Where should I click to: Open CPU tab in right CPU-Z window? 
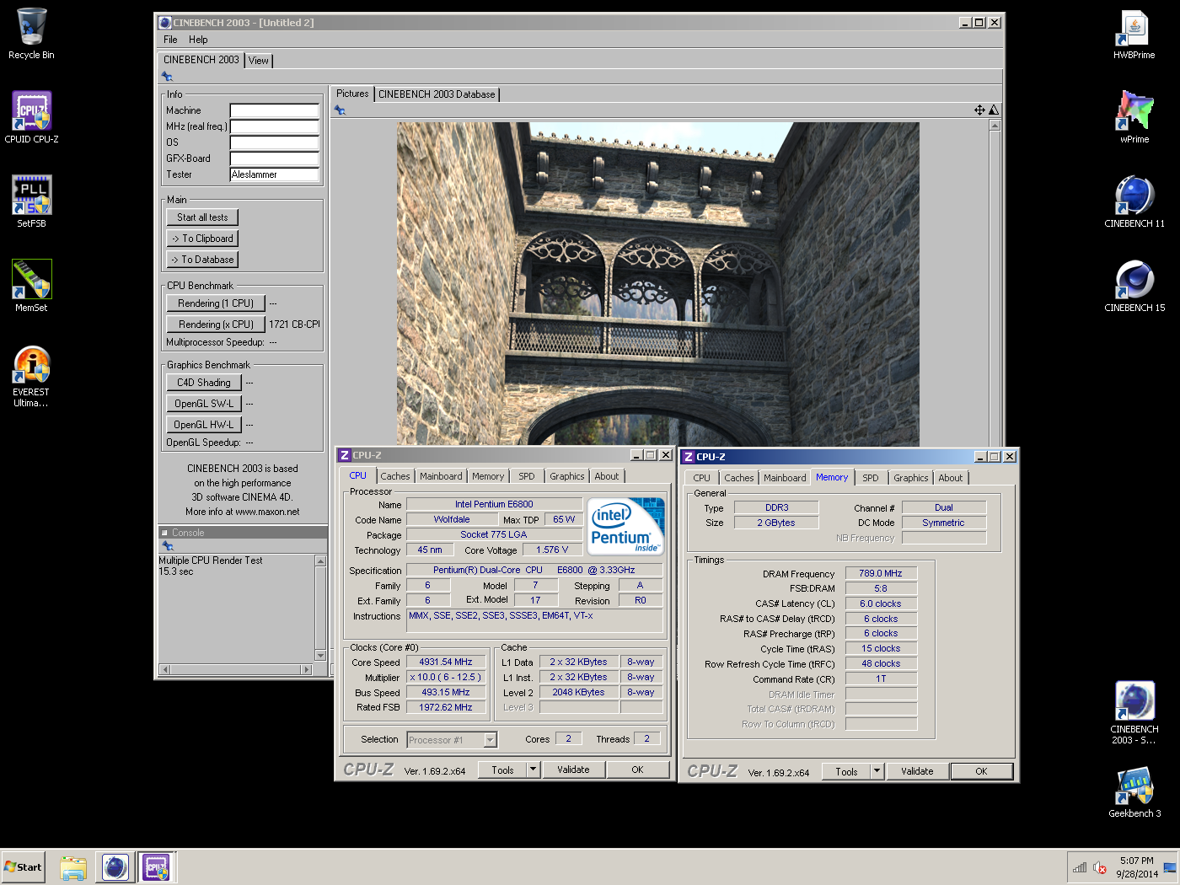pyautogui.click(x=702, y=478)
